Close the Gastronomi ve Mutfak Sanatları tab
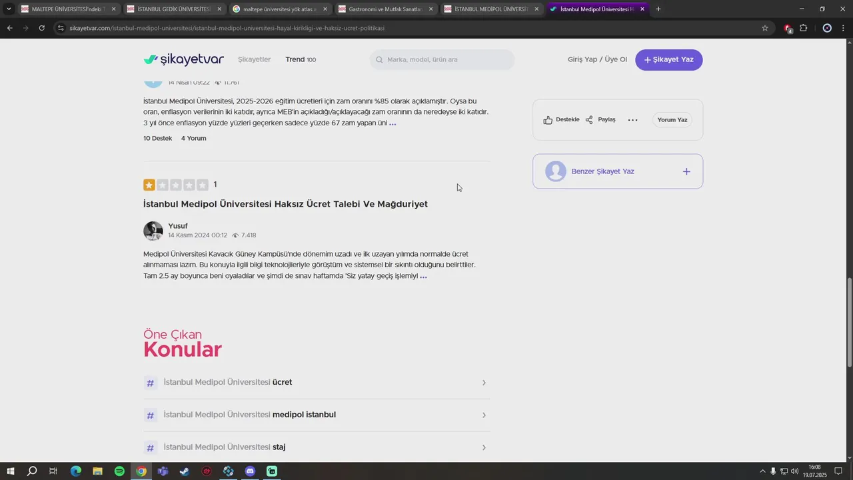This screenshot has height=480, width=853. [x=430, y=9]
